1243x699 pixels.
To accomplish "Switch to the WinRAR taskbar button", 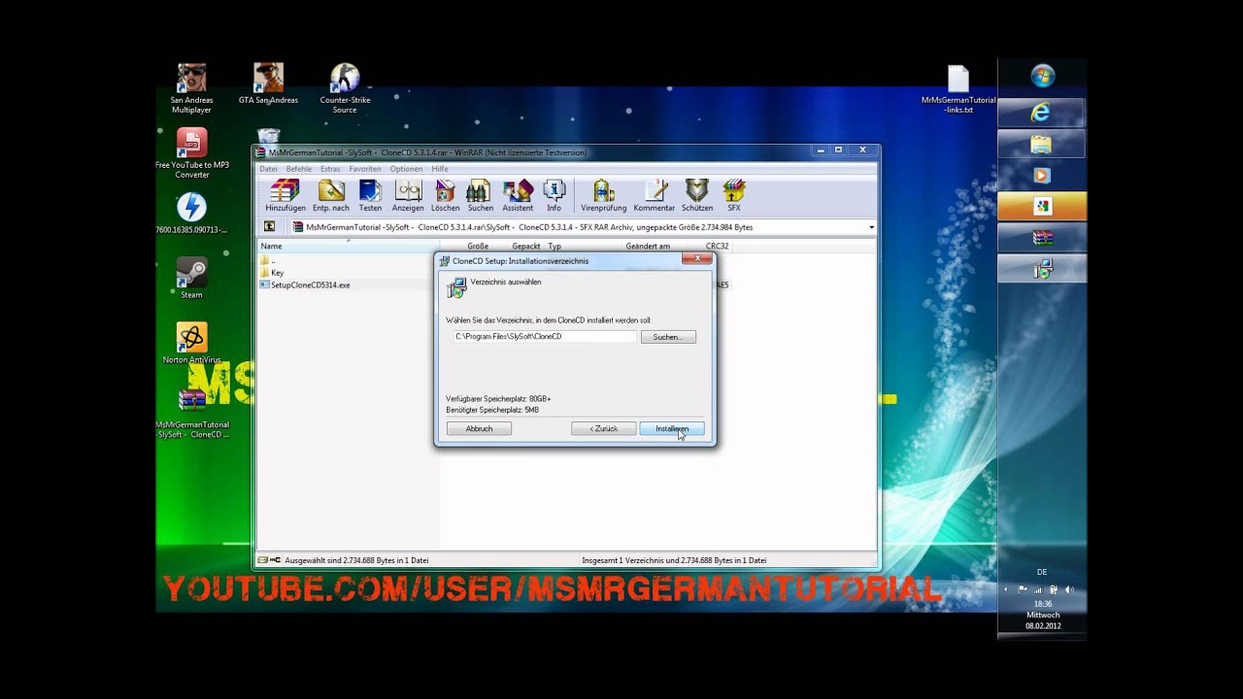I will click(1041, 238).
